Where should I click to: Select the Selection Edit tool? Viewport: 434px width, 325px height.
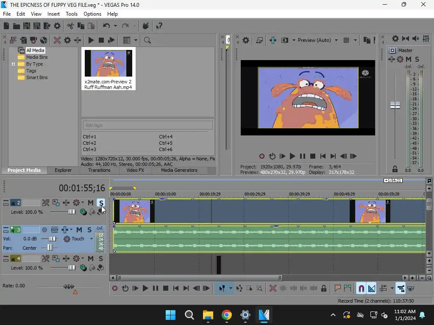[x=249, y=289]
